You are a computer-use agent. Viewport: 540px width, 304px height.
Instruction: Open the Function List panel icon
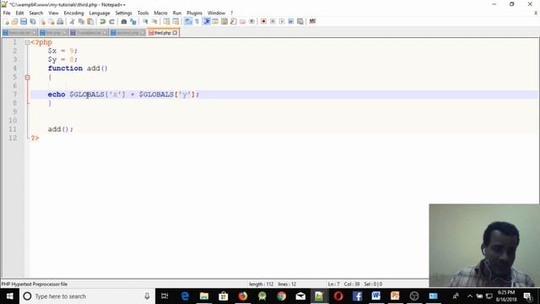234,21
